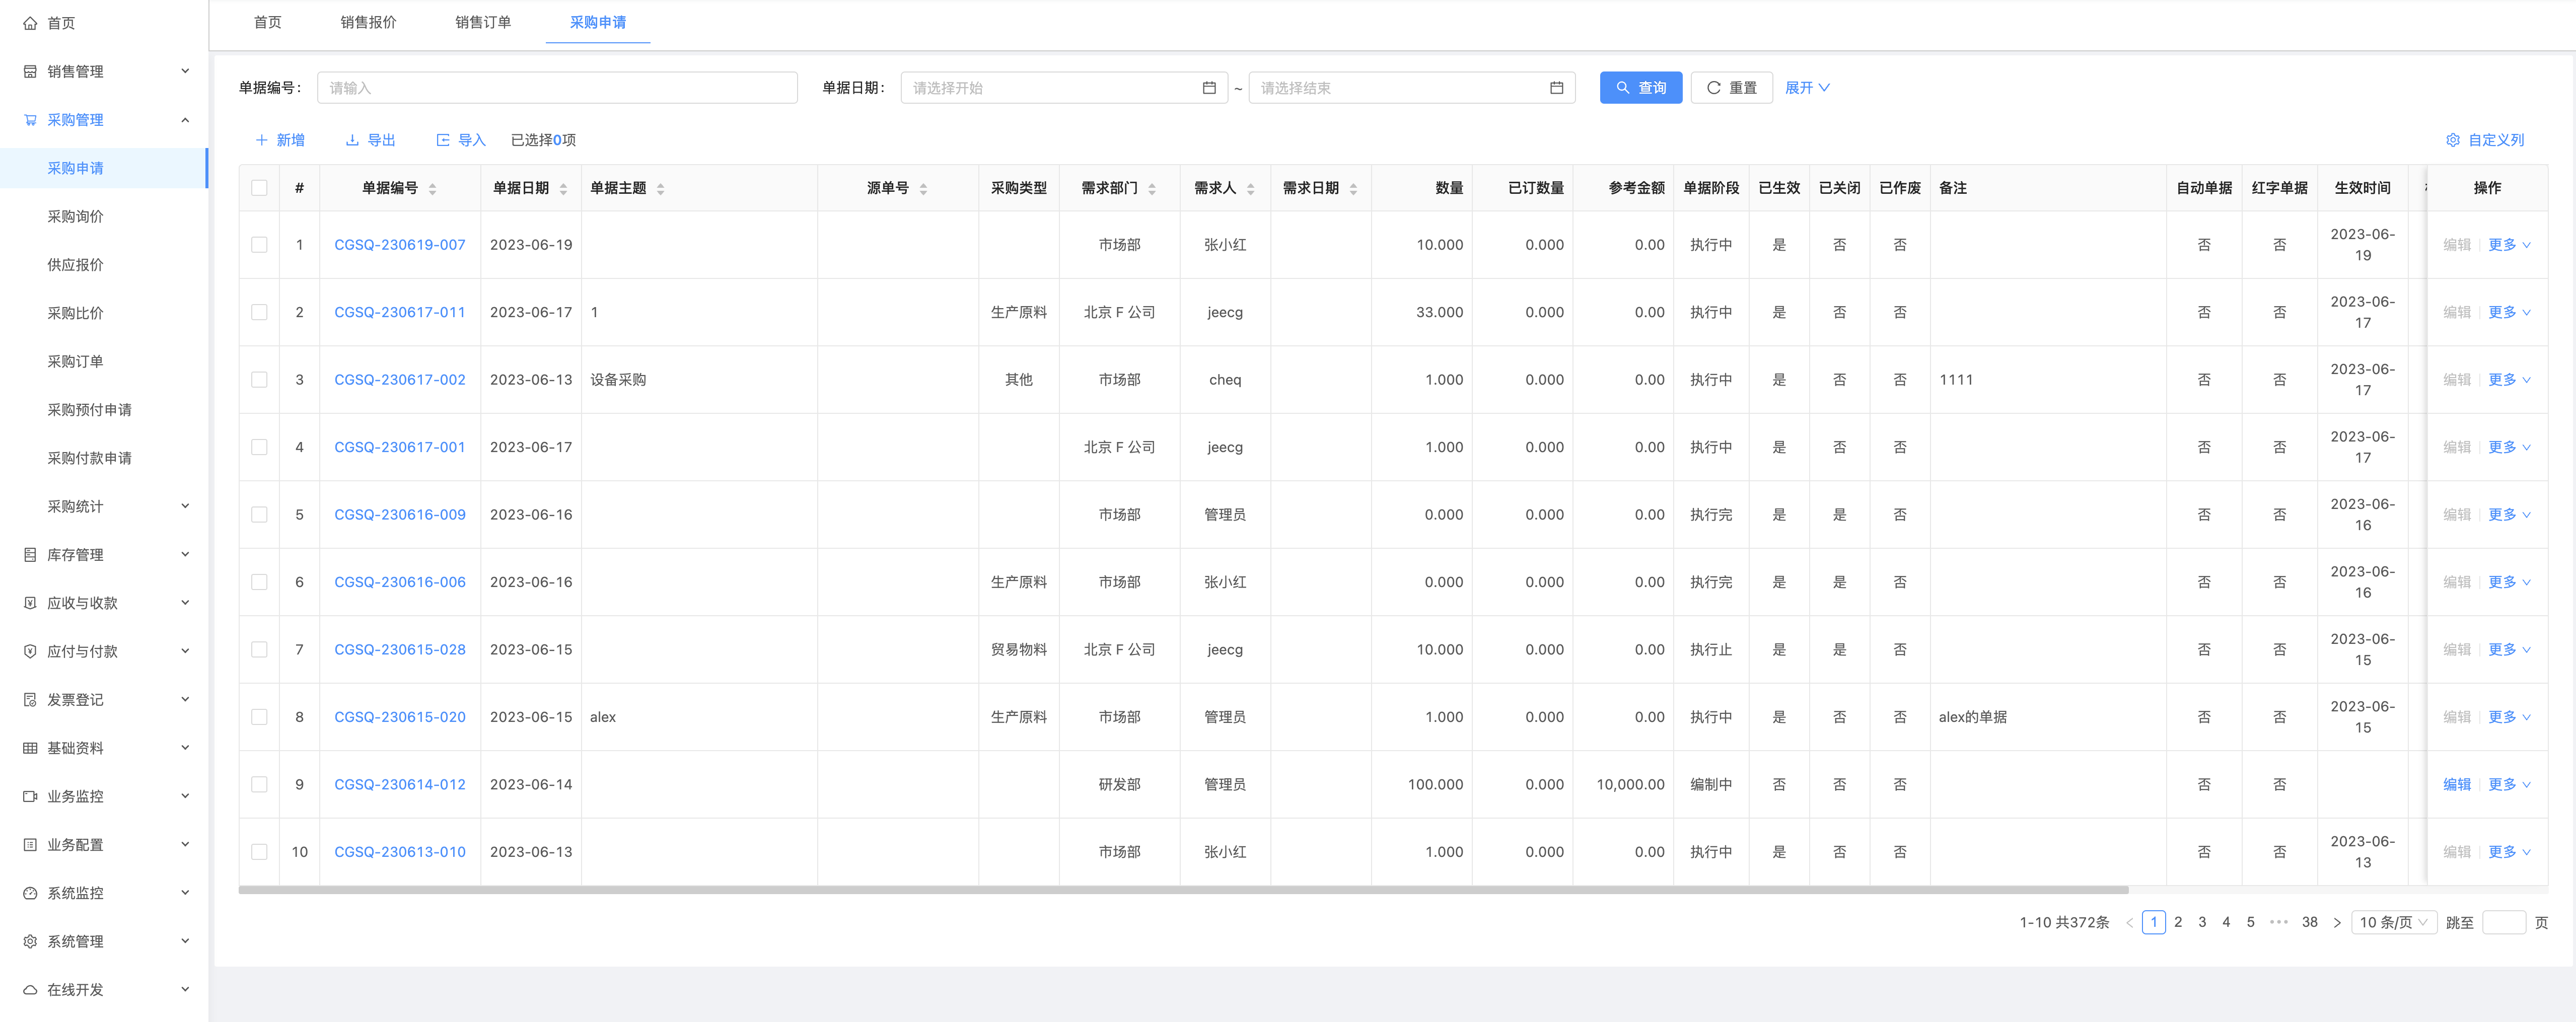Click the end date calendar icon
Viewport: 2576px width, 1022px height.
click(x=1557, y=88)
